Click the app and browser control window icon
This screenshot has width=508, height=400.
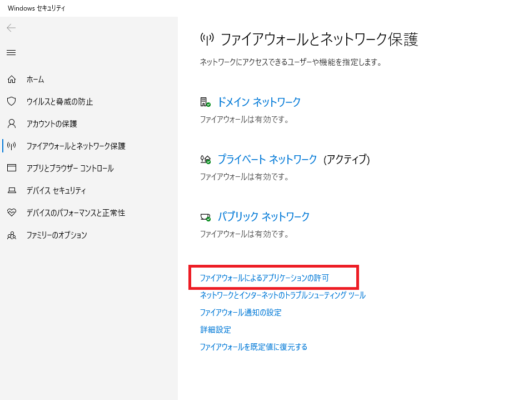point(12,168)
